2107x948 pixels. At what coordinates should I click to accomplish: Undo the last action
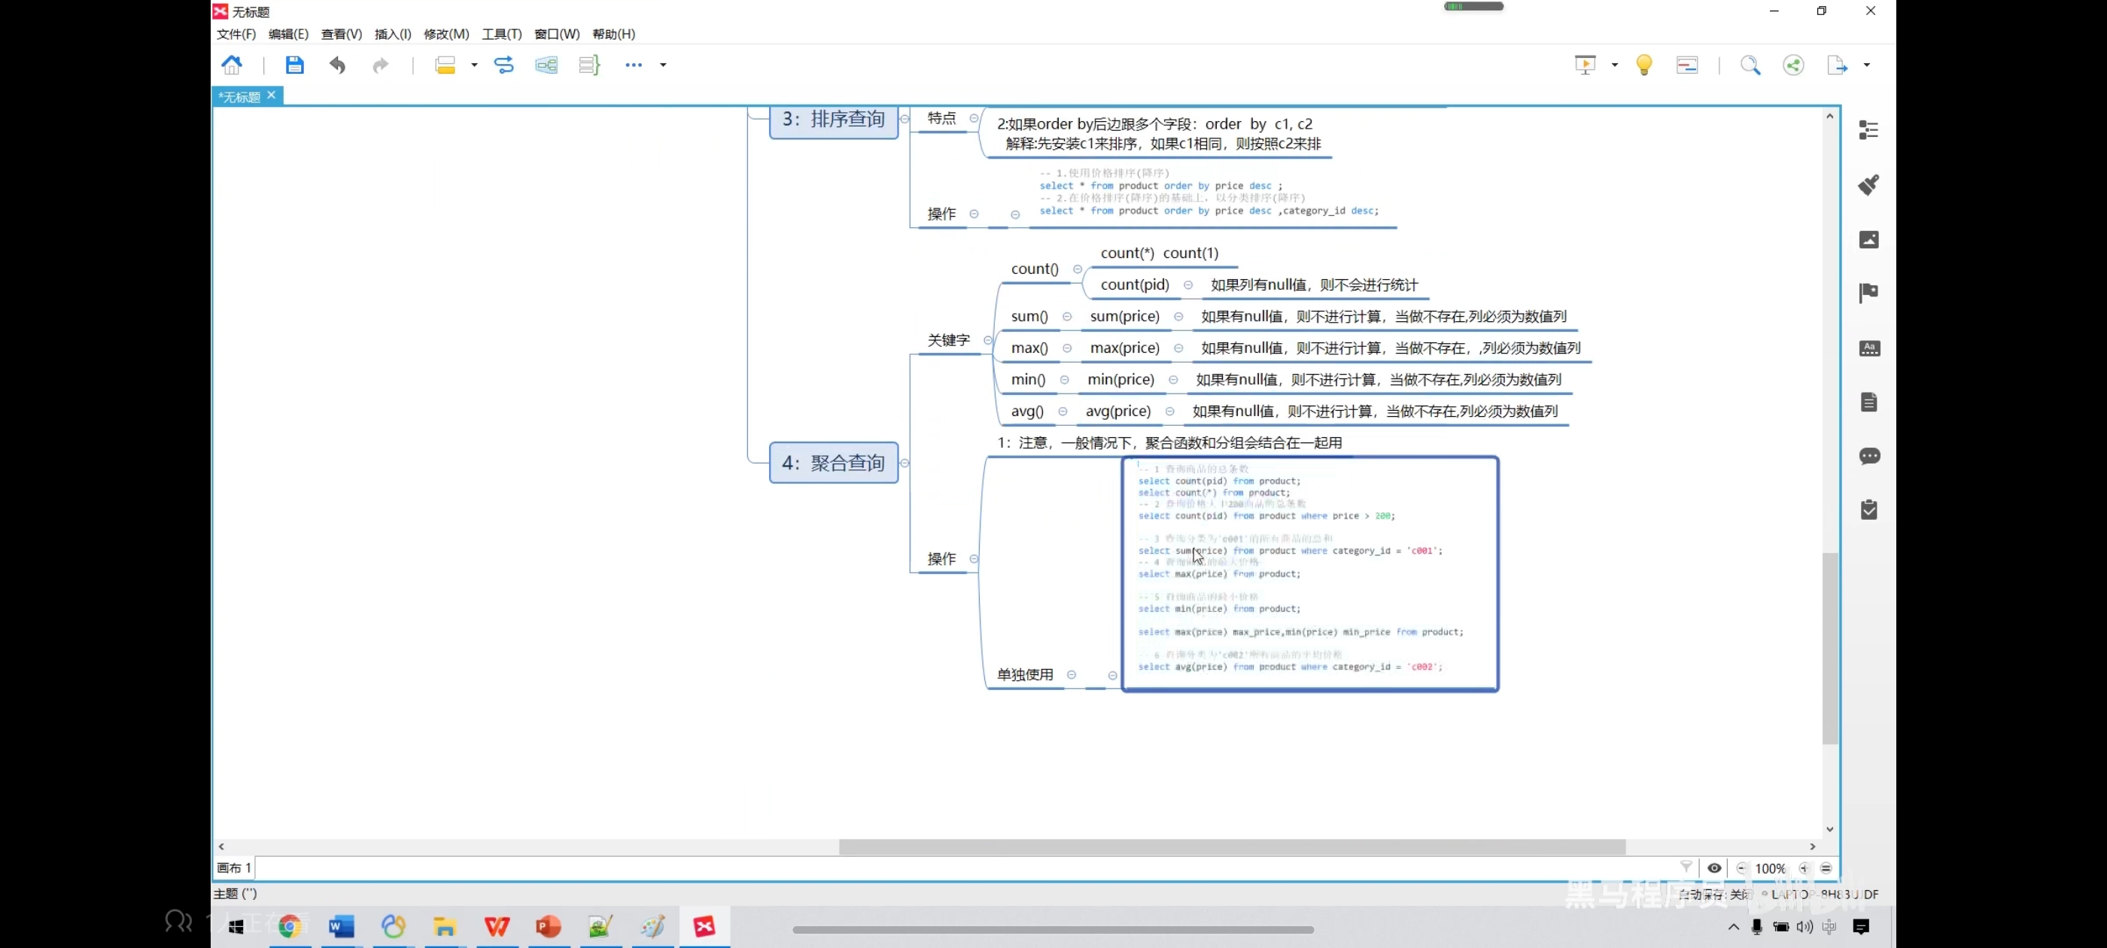point(337,65)
